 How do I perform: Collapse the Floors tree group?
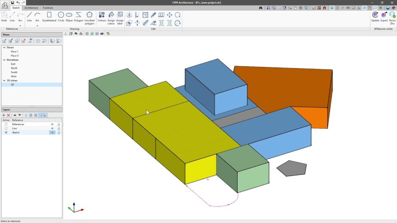(4, 47)
